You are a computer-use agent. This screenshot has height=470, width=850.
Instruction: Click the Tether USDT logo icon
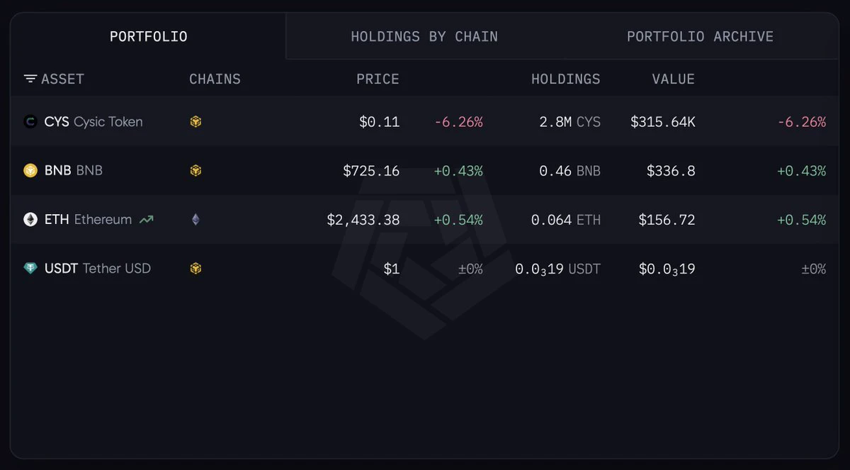(x=30, y=269)
